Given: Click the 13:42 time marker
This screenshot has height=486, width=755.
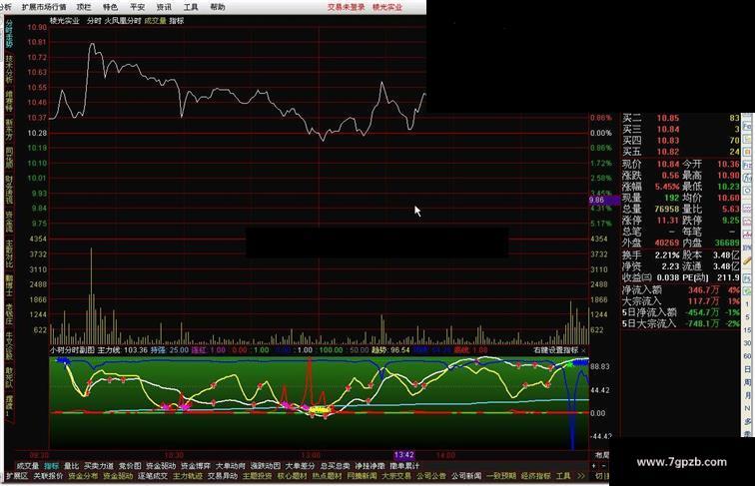Looking at the screenshot, I should [404, 455].
